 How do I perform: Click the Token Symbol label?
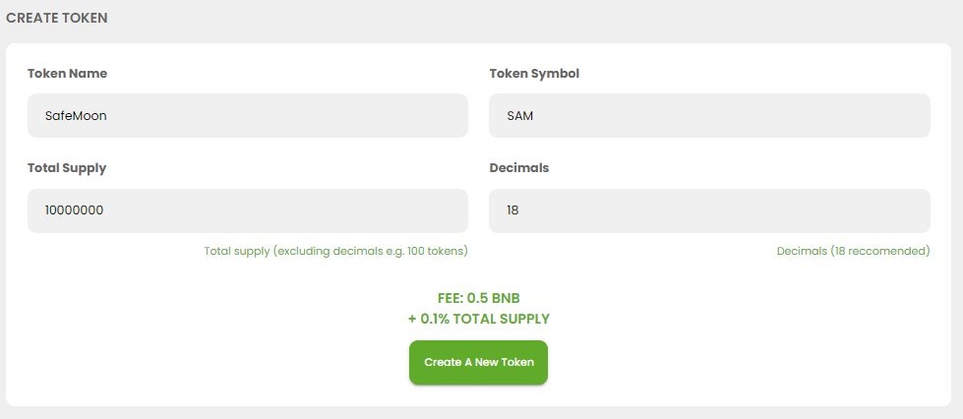tap(534, 74)
